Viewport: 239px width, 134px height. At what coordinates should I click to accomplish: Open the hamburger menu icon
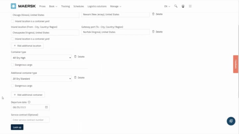[190, 6]
